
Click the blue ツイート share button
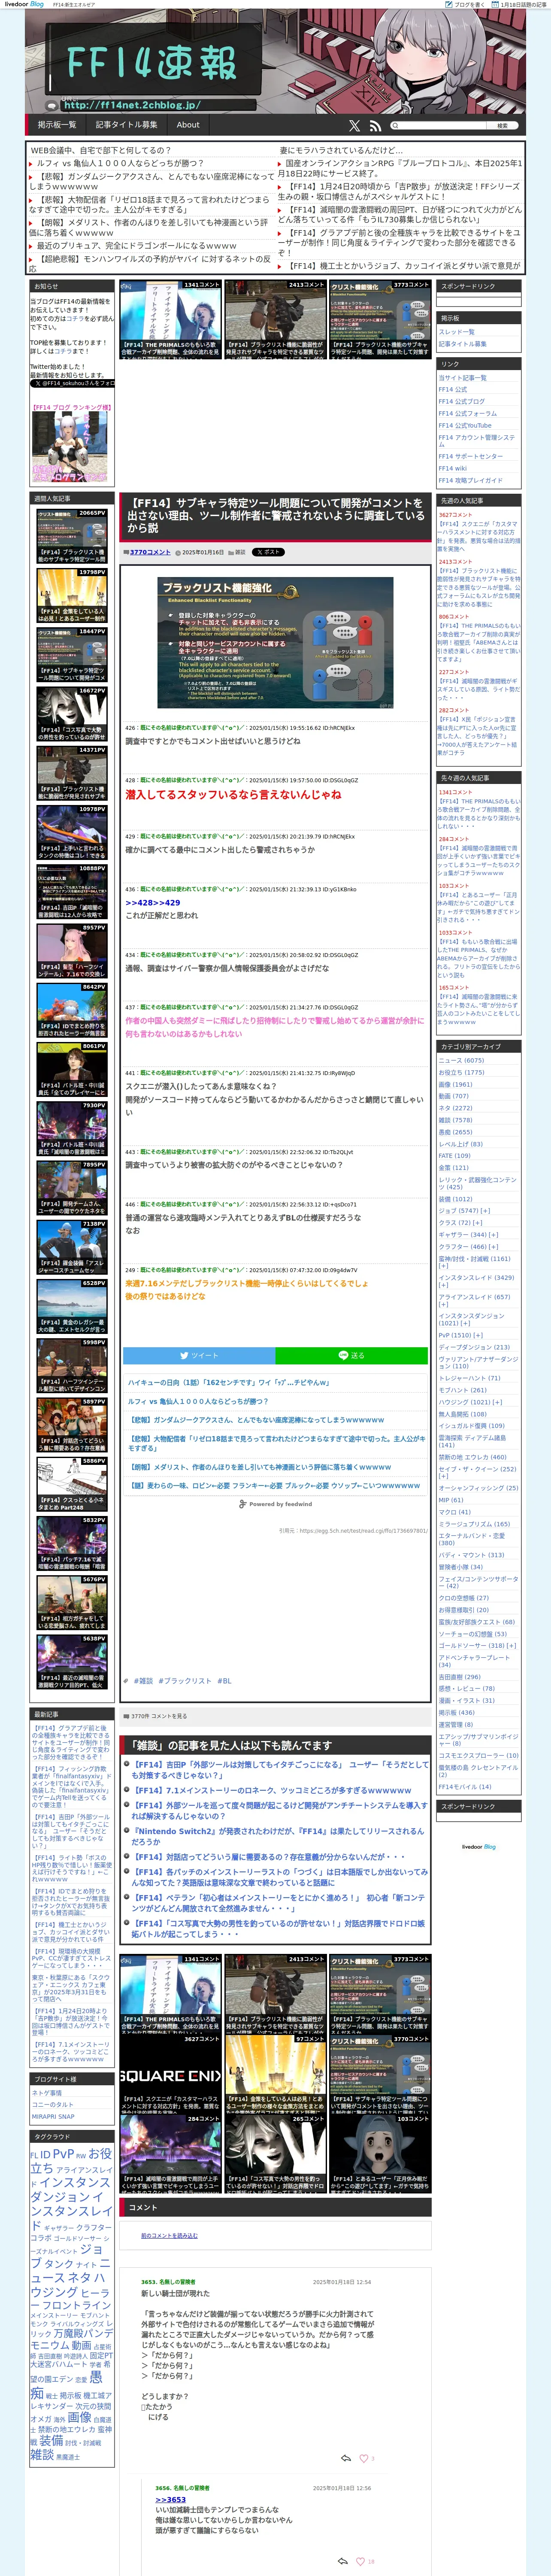199,1356
